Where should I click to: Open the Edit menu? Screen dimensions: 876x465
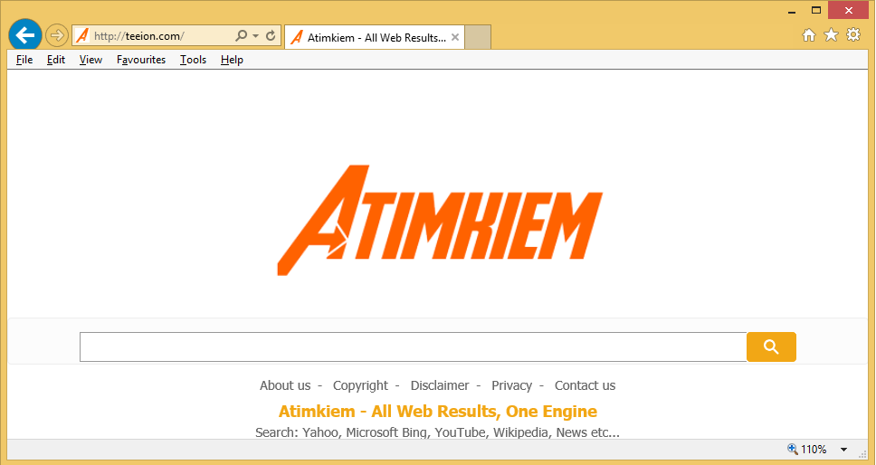tap(56, 60)
